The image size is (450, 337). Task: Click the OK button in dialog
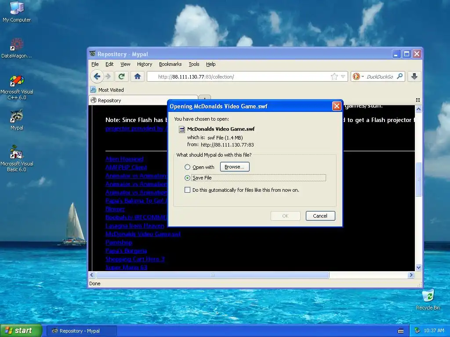285,216
